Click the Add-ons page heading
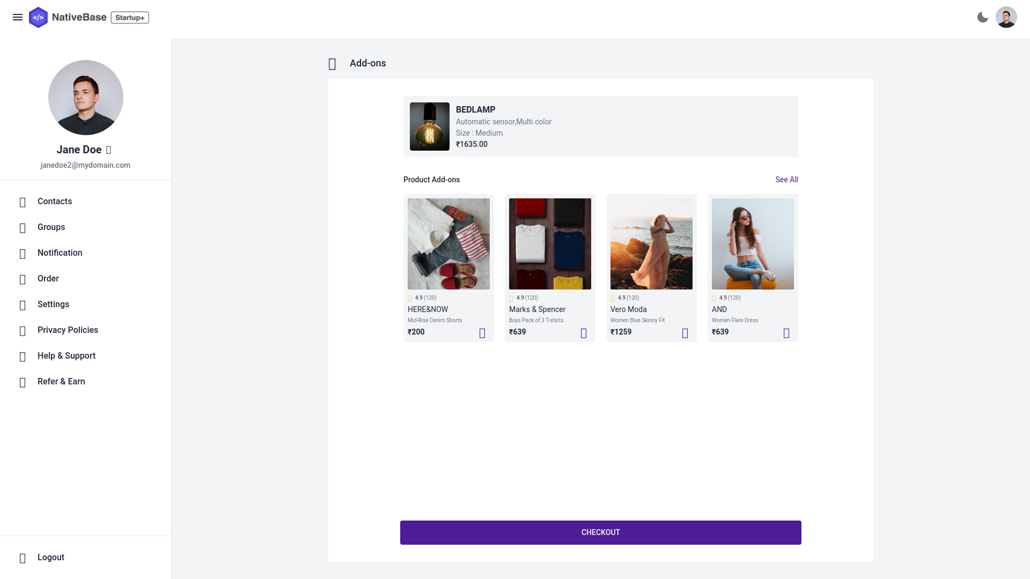This screenshot has width=1030, height=579. (x=368, y=63)
